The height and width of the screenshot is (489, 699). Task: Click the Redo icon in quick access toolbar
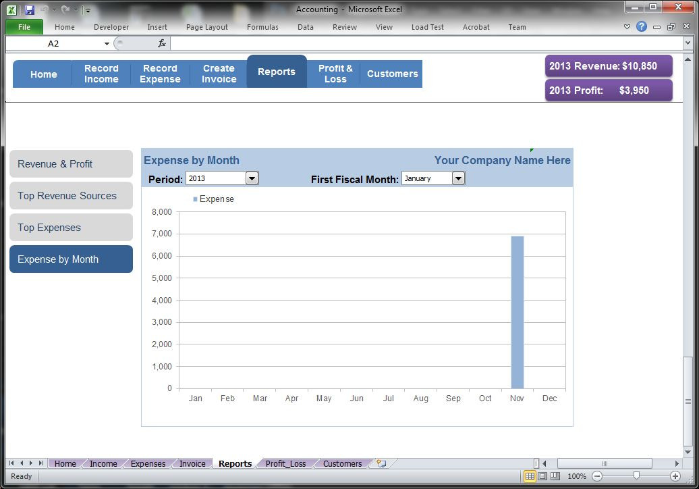click(x=65, y=10)
